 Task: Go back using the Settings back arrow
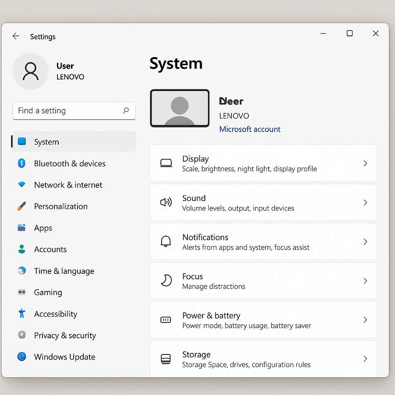pyautogui.click(x=16, y=36)
